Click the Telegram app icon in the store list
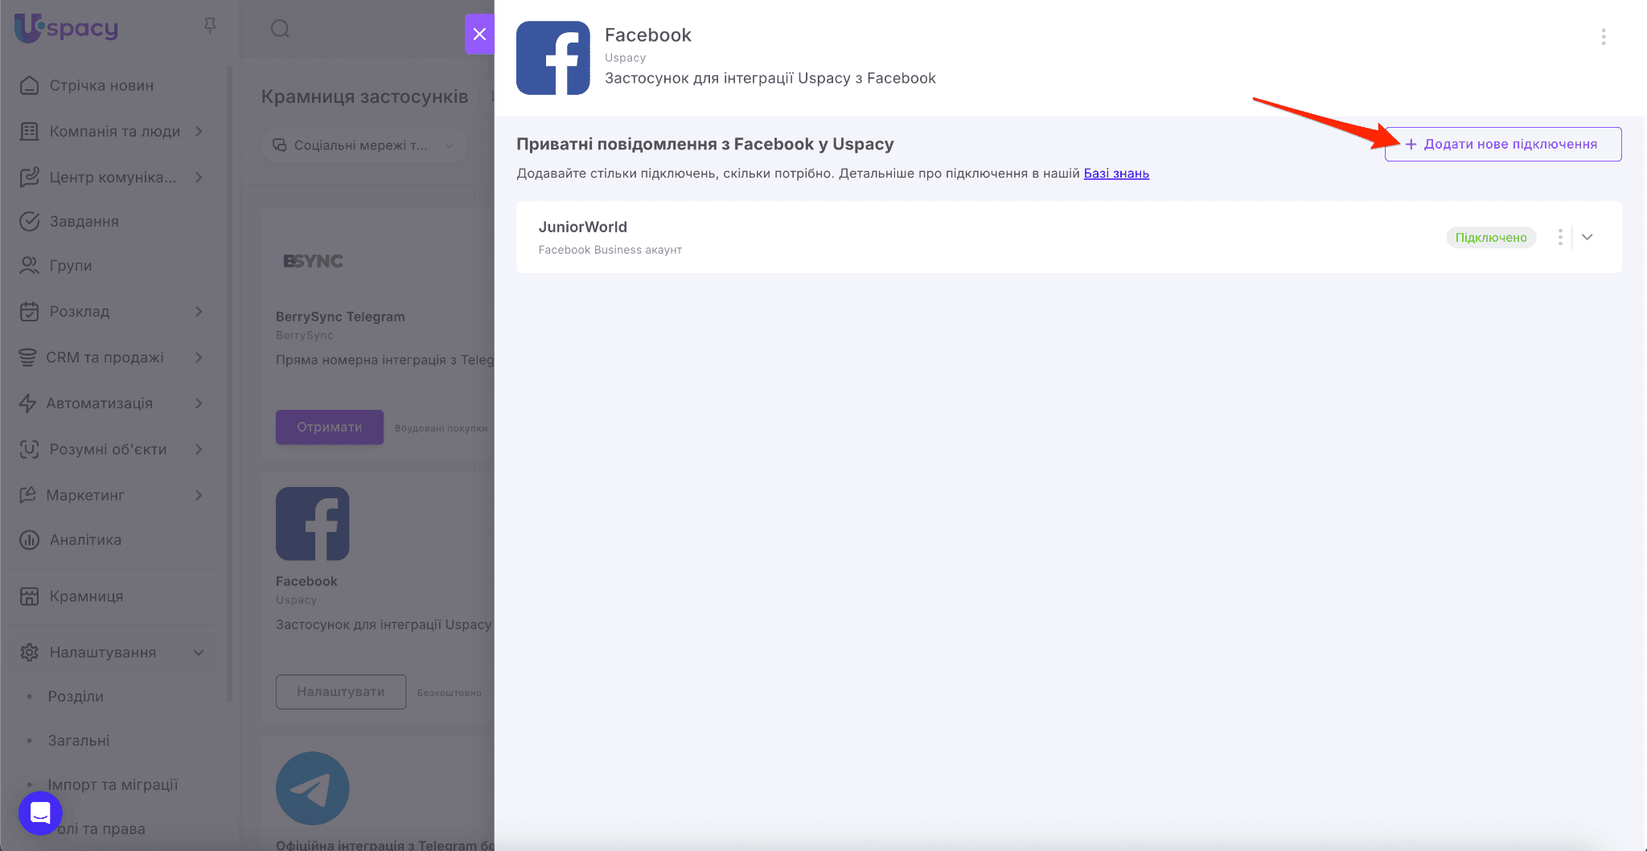 [x=313, y=788]
